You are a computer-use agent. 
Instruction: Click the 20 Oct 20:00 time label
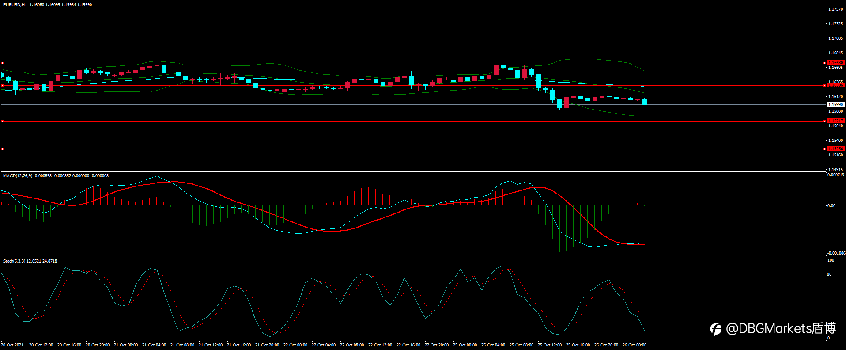coord(98,345)
